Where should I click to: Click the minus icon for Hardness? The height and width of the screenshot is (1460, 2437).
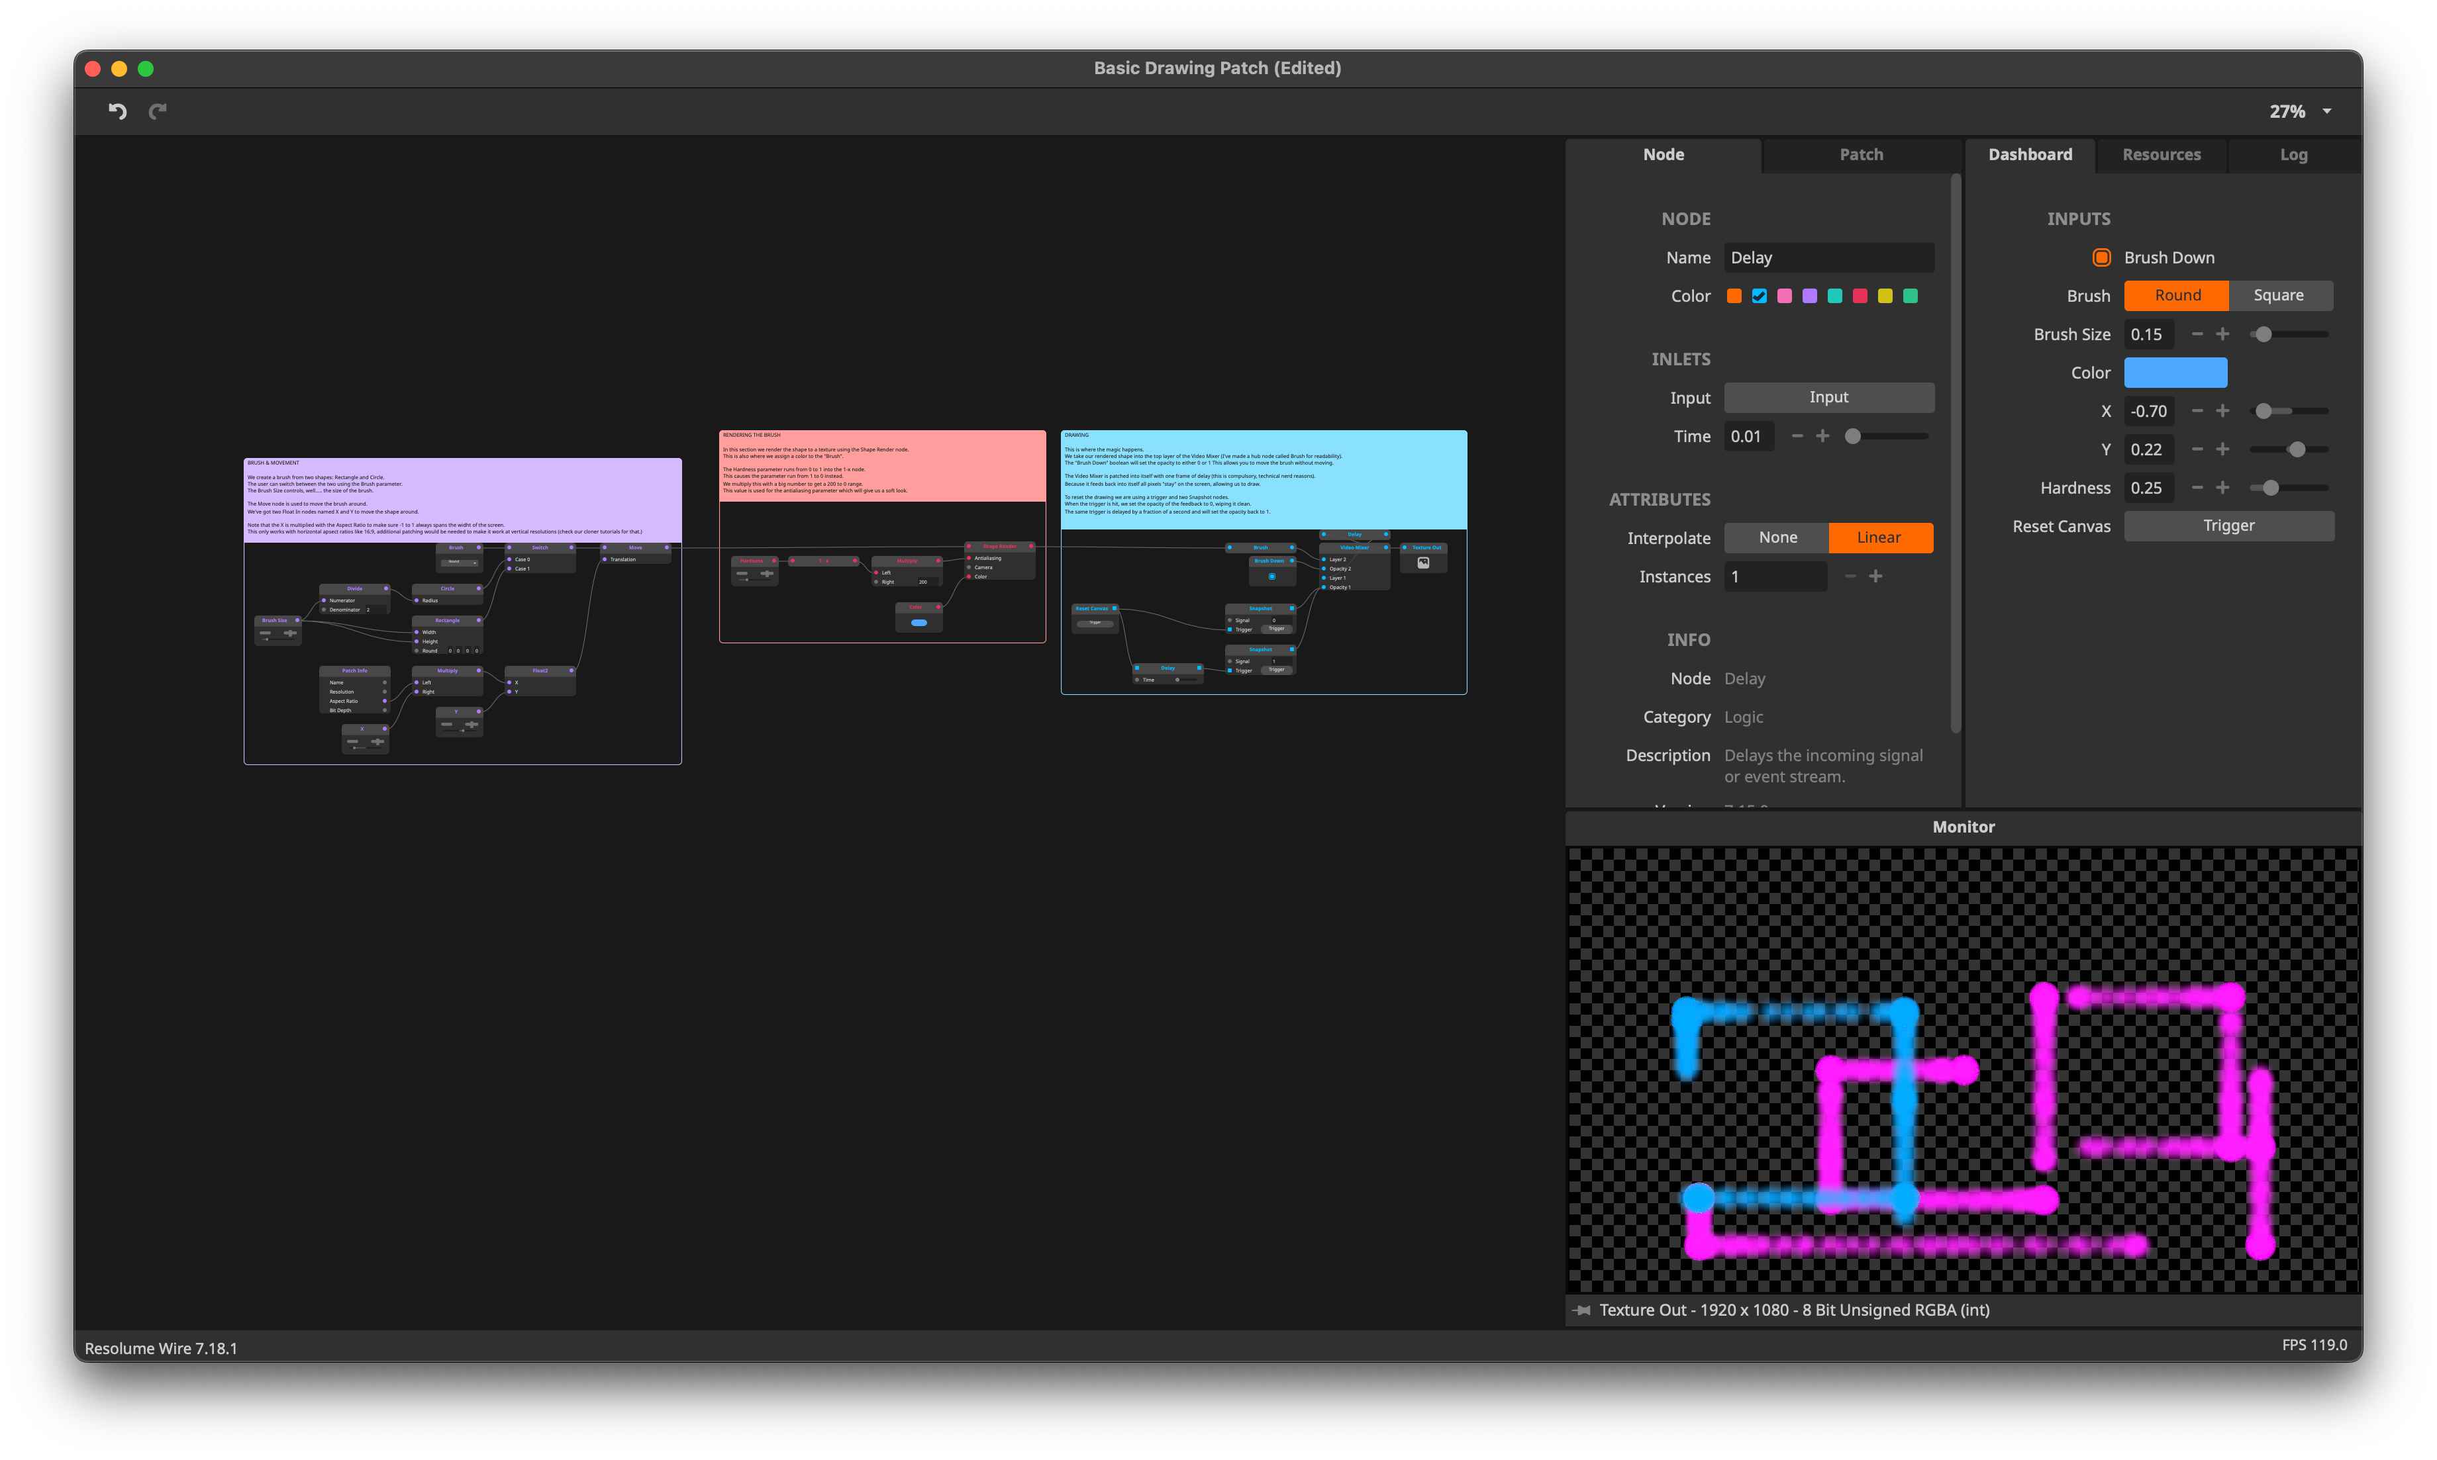click(x=2197, y=488)
